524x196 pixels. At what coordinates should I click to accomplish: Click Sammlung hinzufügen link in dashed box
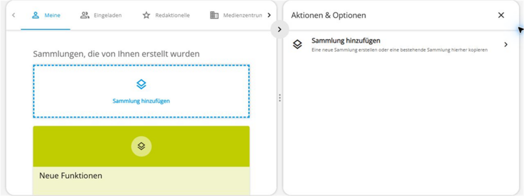coord(141,101)
